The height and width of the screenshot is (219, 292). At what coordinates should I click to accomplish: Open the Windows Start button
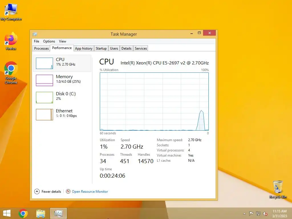tap(7, 213)
